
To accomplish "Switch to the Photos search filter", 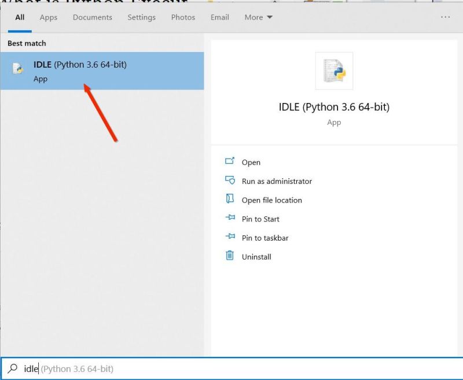I will point(183,17).
